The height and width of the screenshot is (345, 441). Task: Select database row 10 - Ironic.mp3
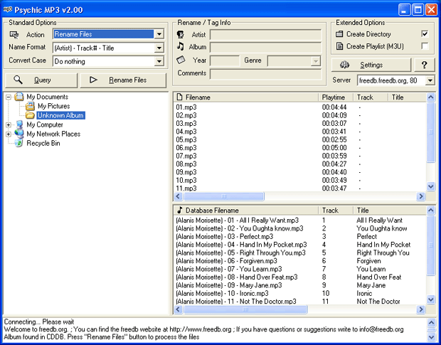point(300,293)
